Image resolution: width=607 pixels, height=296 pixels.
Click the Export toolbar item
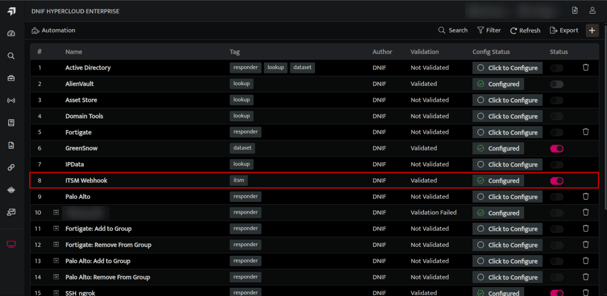pos(564,30)
